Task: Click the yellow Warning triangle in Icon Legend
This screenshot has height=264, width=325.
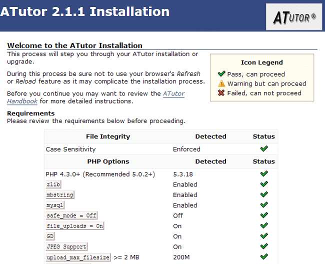Action: coord(221,83)
